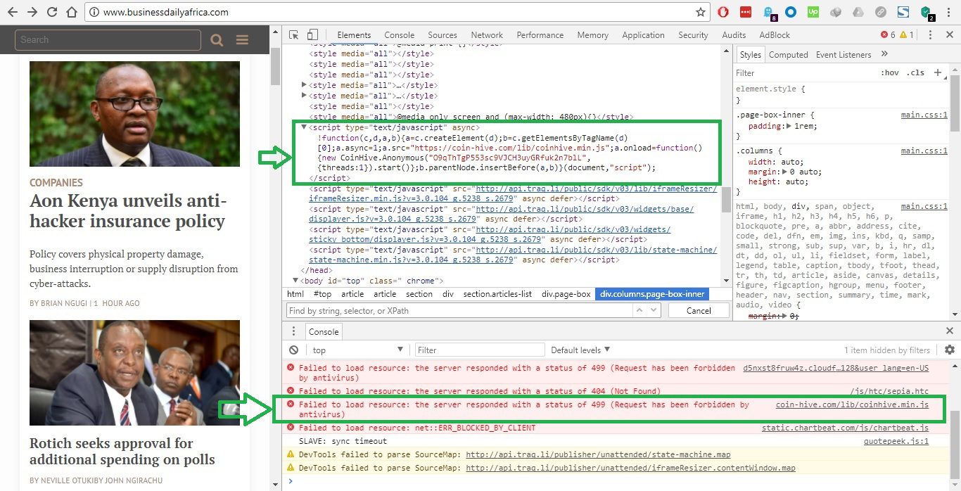Open the blue S extension icon
This screenshot has width=961, height=491.
coord(903,12)
